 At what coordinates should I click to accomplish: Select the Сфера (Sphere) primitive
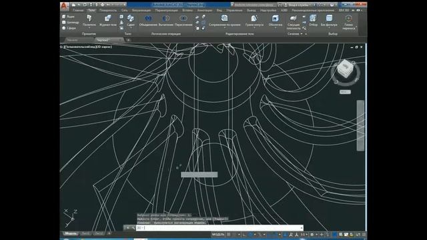pos(69,28)
